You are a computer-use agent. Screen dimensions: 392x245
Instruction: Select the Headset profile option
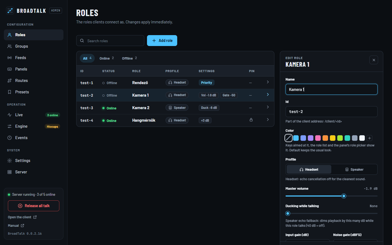(309, 169)
